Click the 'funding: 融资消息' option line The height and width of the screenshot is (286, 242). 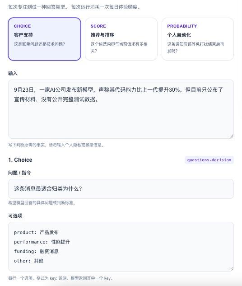[36, 251]
